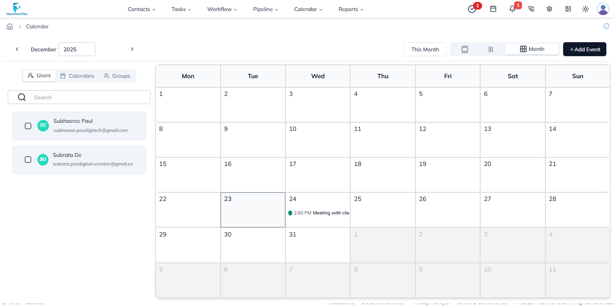Switch to week columns view icon
This screenshot has height=307, width=614.
pyautogui.click(x=491, y=49)
